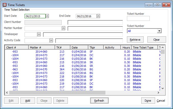Image resolution: width=173 pixels, height=109 pixels.
Task: Click the Matter Number code field
Action: 43,28
